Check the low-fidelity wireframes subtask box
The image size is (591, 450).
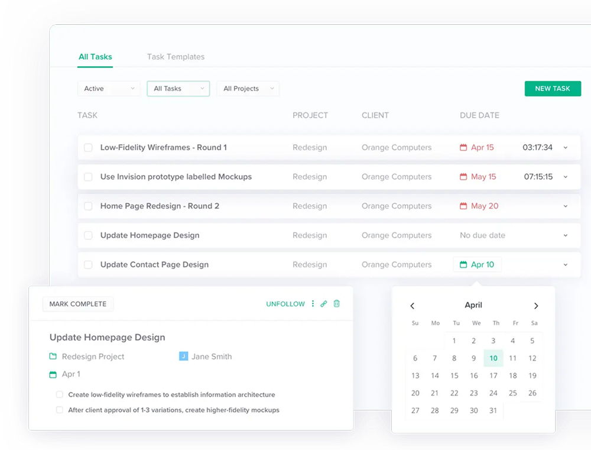60,394
